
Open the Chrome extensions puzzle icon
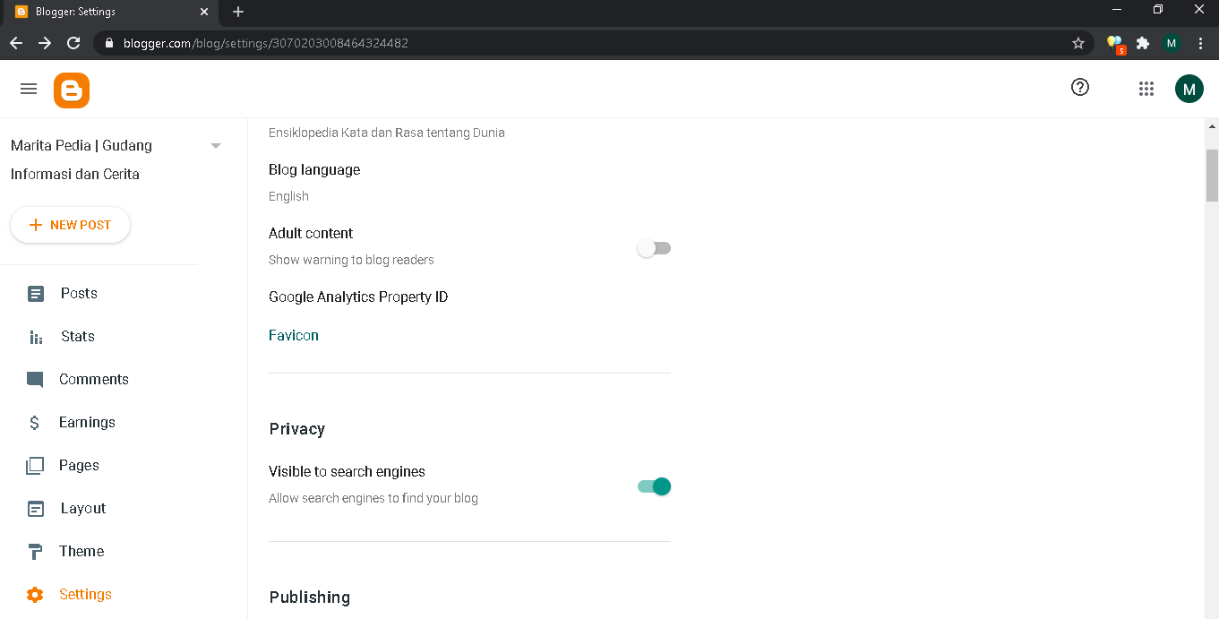(x=1142, y=43)
